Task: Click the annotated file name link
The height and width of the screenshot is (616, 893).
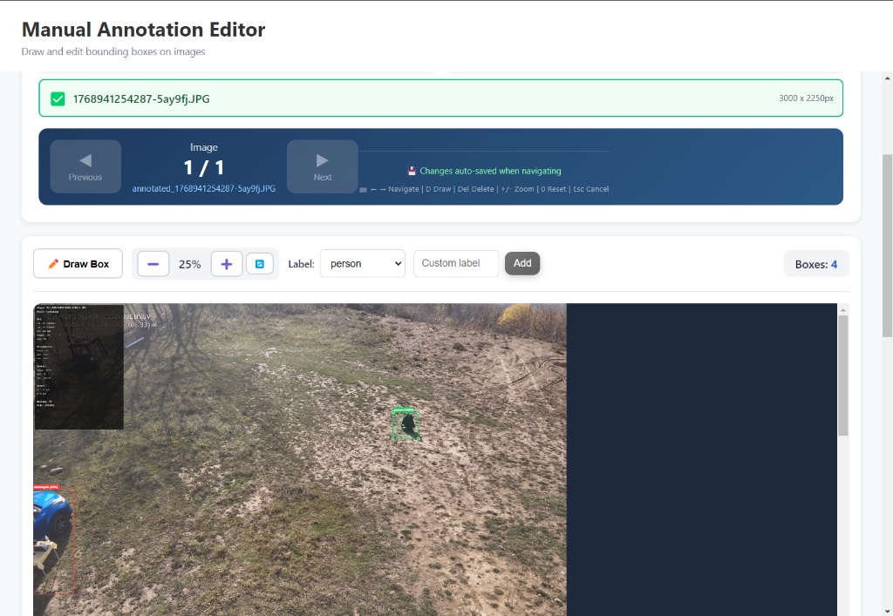Action: tap(204, 188)
